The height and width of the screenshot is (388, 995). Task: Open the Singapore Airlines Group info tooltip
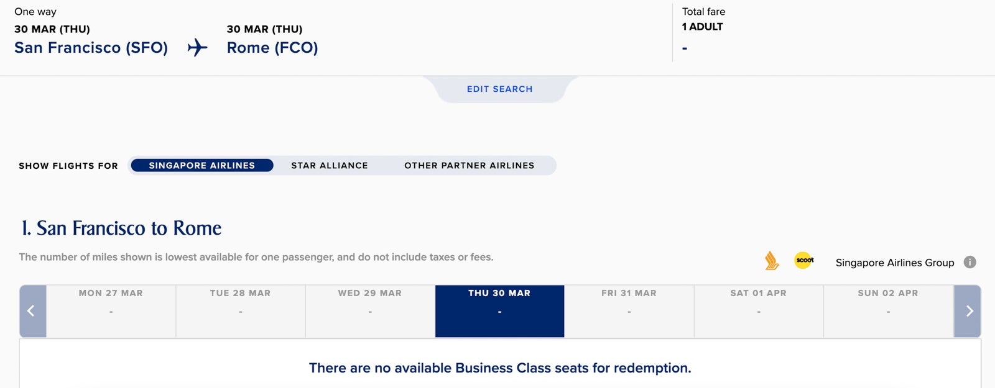point(971,262)
